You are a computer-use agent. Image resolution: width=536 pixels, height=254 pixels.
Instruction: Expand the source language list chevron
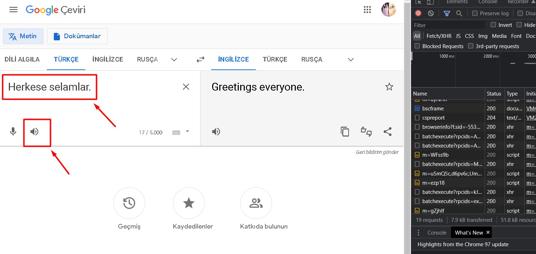click(174, 59)
